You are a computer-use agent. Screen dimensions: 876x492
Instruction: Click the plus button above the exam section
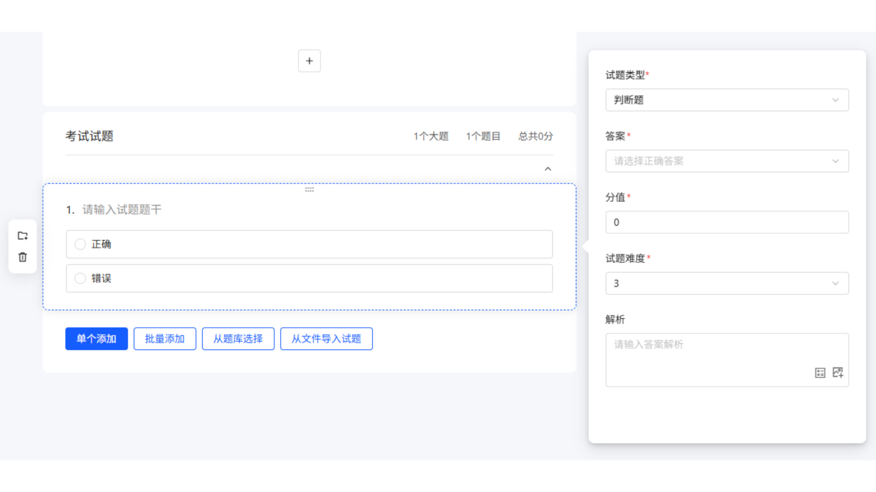(x=309, y=61)
